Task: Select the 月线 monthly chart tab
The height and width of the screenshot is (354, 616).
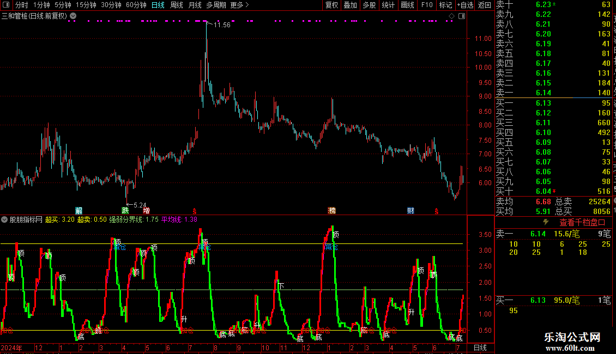Action: (x=195, y=5)
